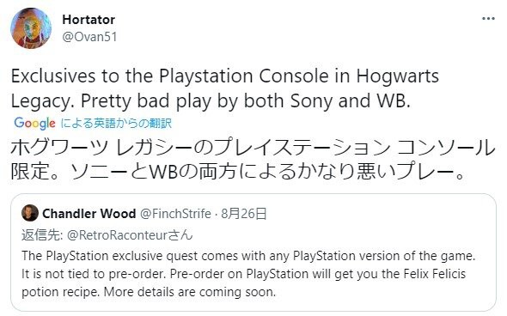
Task: Open Hortator's display name profile link
Action: pyautogui.click(x=89, y=20)
